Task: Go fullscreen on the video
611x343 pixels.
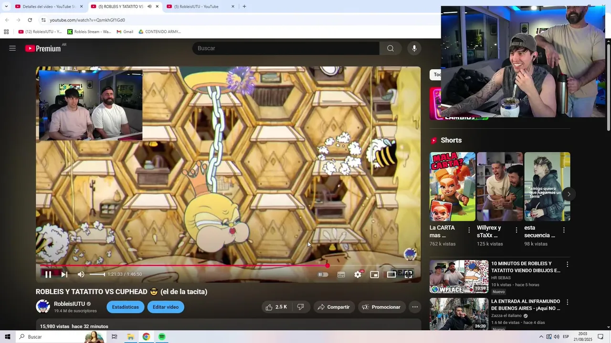Action: (x=409, y=274)
